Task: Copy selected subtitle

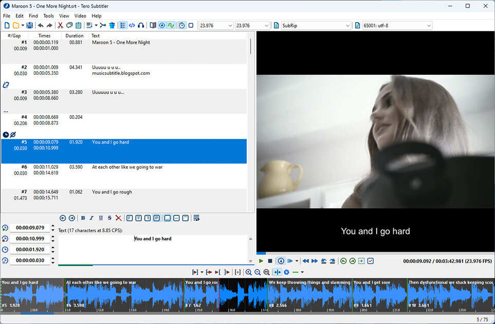Action: tap(69, 26)
